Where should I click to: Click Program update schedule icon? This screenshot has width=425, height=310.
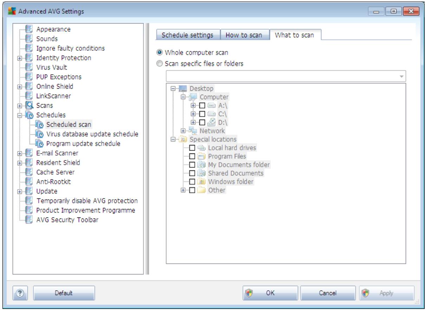pyautogui.click(x=40, y=144)
